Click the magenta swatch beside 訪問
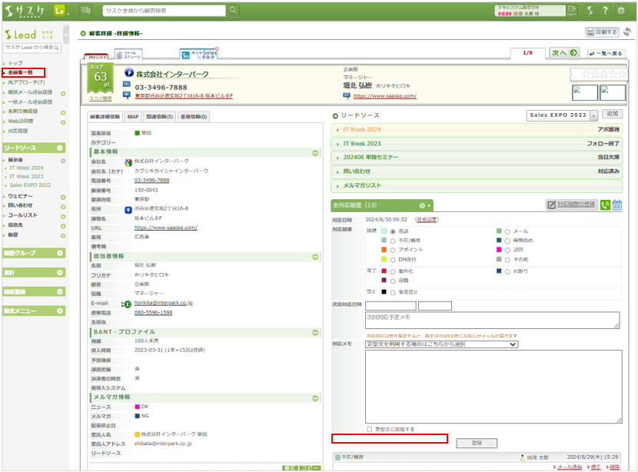The width and height of the screenshot is (638, 472). click(499, 250)
